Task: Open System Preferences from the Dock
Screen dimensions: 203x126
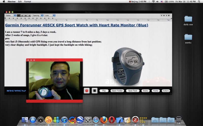Action: tap(88, 120)
